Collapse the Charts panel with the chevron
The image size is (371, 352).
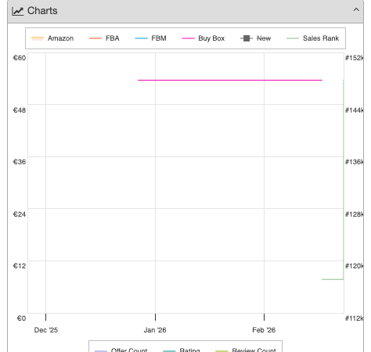tap(356, 10)
